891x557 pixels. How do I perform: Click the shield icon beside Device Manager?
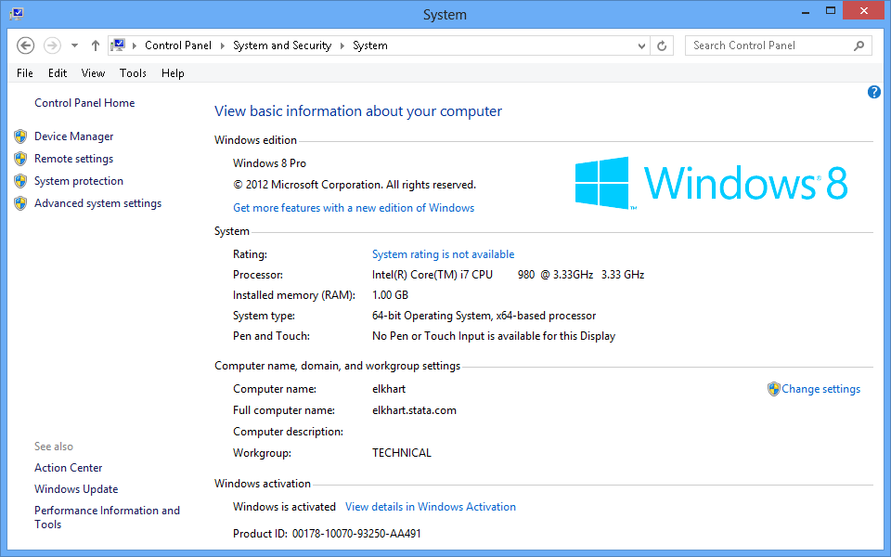click(x=20, y=136)
